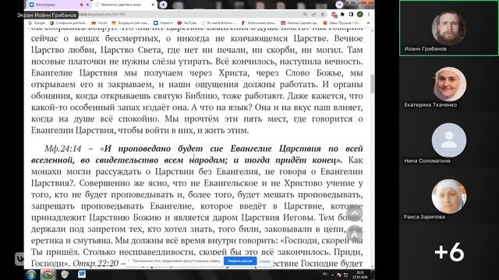Open the YouTube bookmark
Viewport: 499px width, 280px height.
(x=187, y=23)
